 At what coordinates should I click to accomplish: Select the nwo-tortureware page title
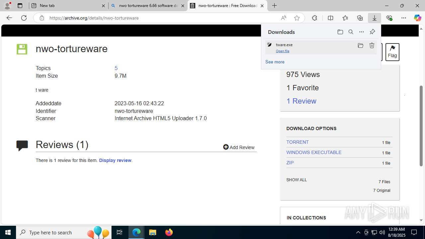[72, 49]
